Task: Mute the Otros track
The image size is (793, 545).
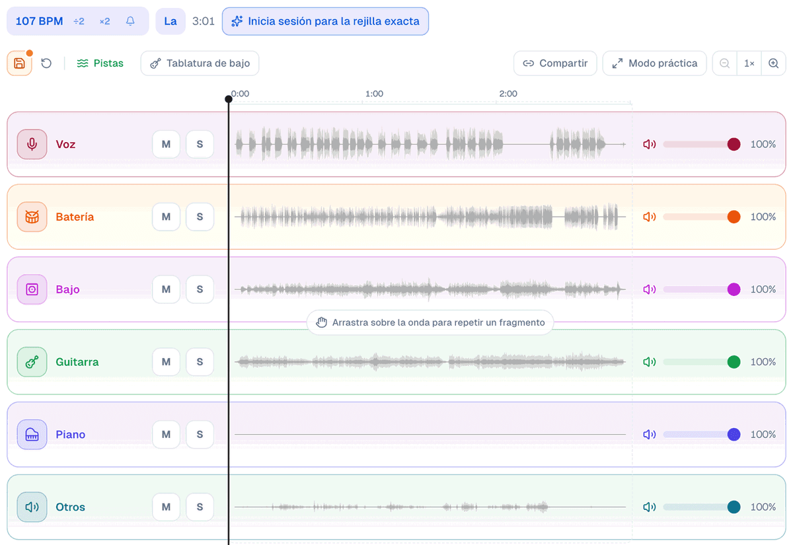Action: point(167,507)
